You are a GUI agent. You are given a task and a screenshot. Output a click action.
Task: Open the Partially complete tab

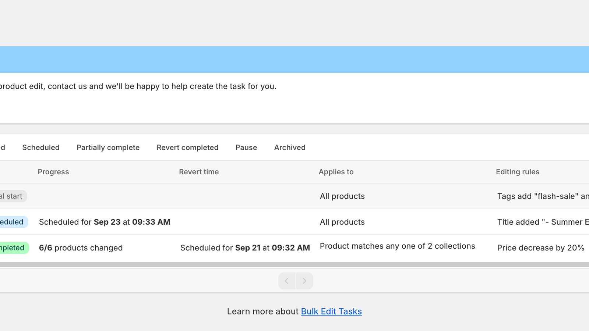[108, 147]
